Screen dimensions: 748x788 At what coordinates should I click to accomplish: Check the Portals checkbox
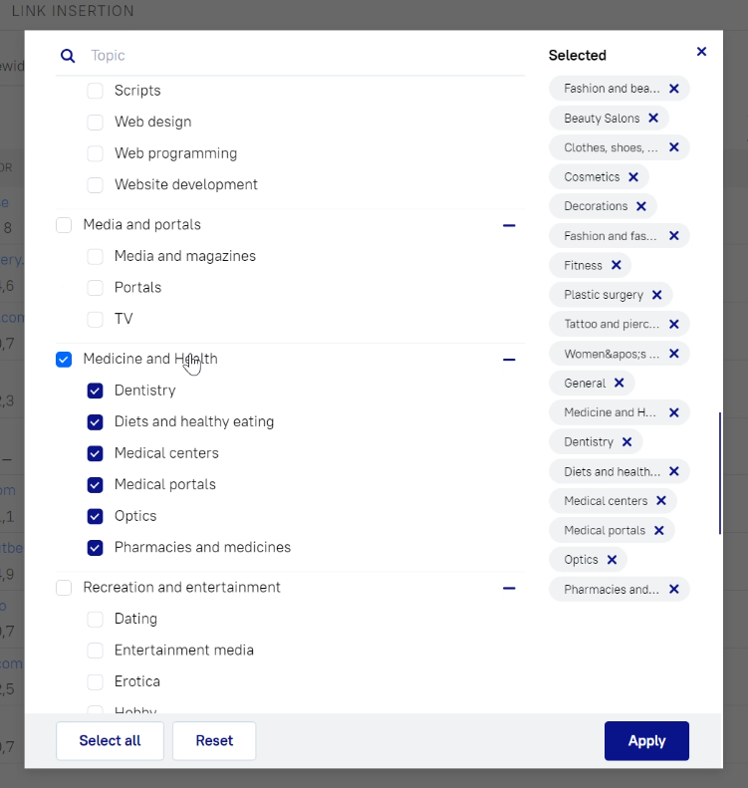pyautogui.click(x=95, y=288)
